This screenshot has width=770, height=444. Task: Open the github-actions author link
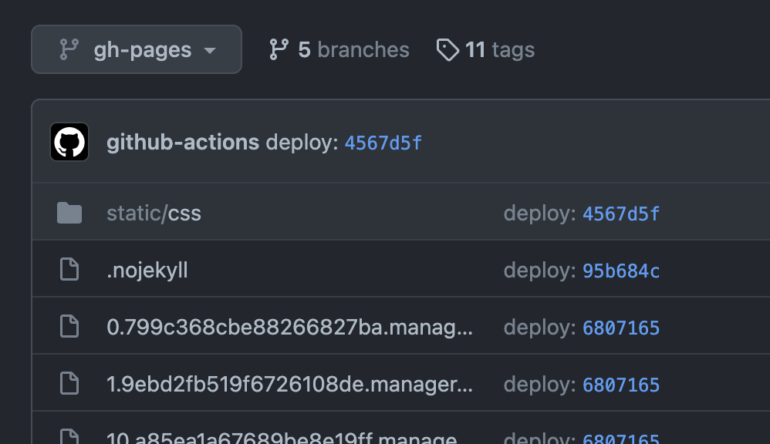(x=183, y=143)
